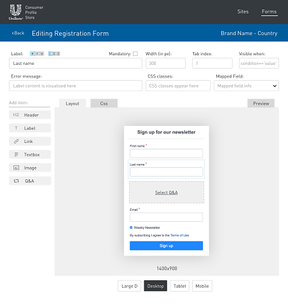Open the Terms of Use link
Image resolution: width=288 pixels, height=305 pixels.
click(x=179, y=235)
